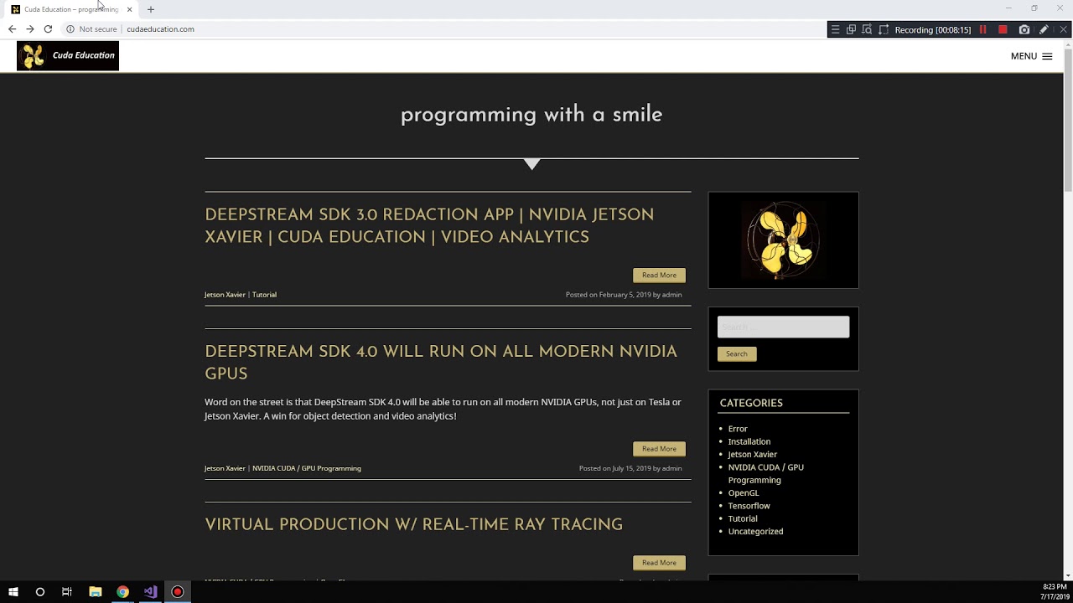The height and width of the screenshot is (603, 1073).
Task: Stop the screen recording
Action: 1003,30
